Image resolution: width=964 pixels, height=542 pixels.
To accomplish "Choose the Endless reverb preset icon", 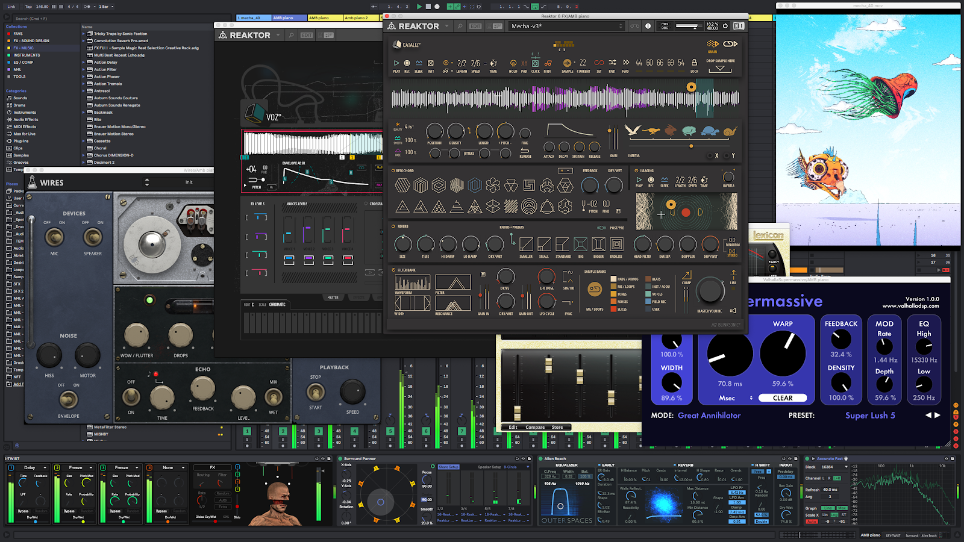I will pos(616,244).
